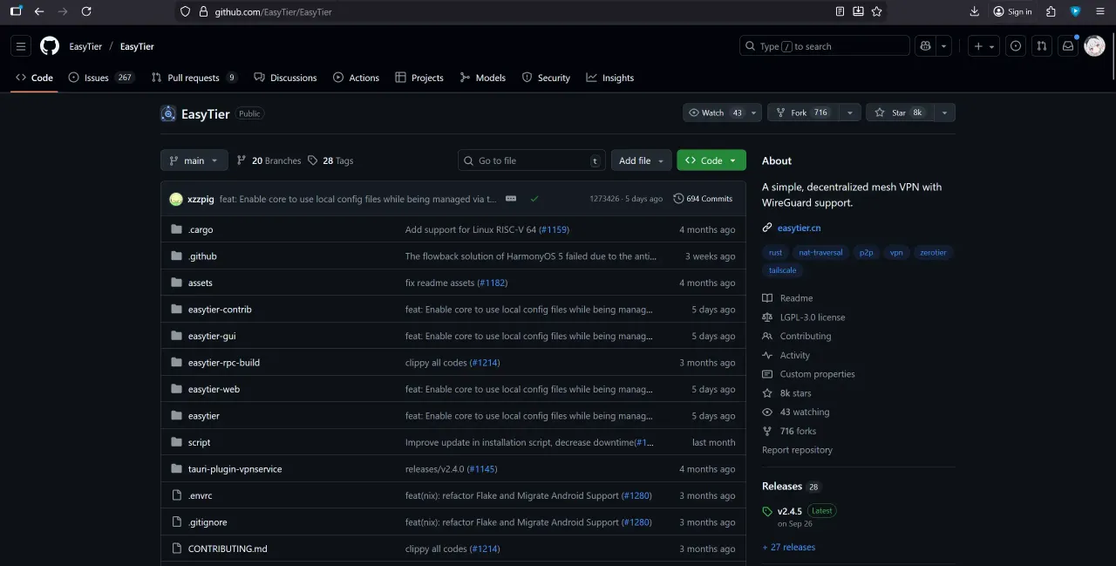
Task: Switch to the Security tab
Action: pyautogui.click(x=546, y=78)
